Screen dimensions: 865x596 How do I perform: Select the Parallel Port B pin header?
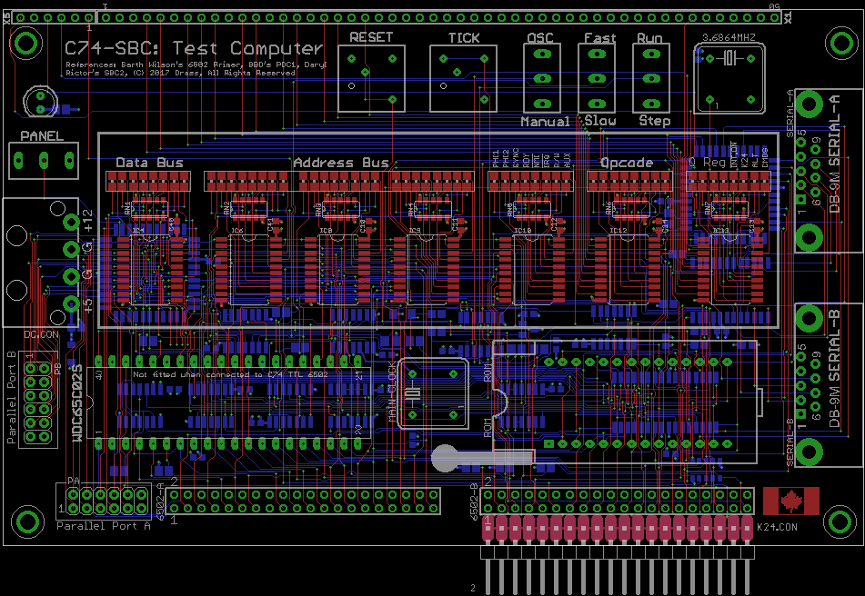coord(37,402)
